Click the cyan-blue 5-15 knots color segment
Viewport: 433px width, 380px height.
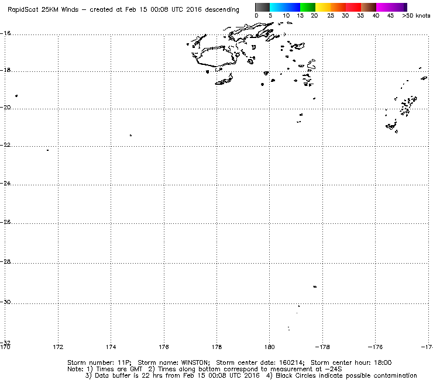coord(285,7)
